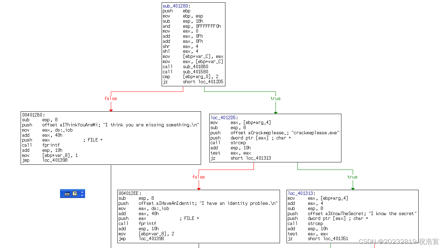The height and width of the screenshot is (248, 444).
Task: Click the false label under loc_4012D5
Action: pos(198,177)
